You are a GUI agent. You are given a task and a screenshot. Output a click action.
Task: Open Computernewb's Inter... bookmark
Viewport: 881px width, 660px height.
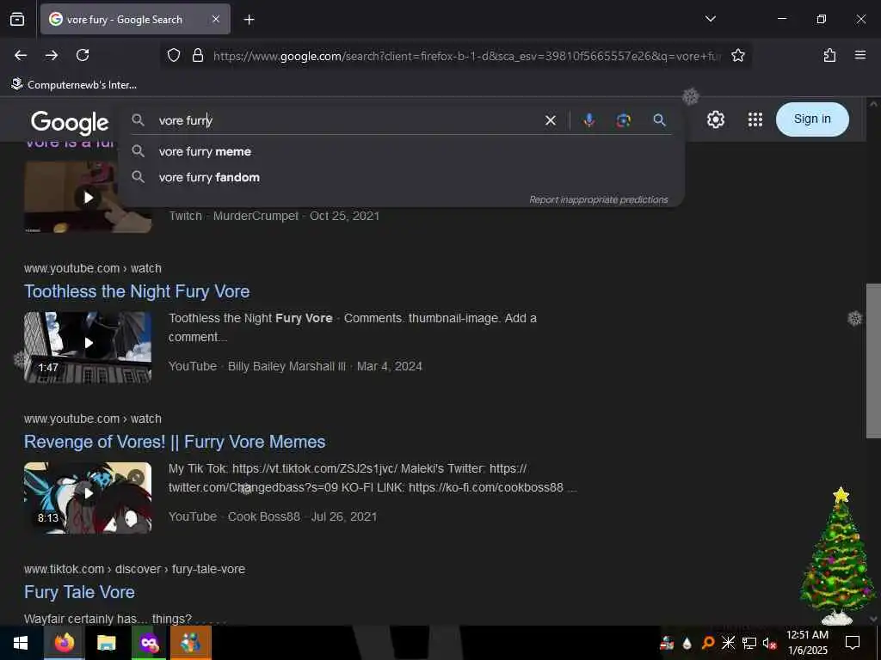click(x=74, y=85)
